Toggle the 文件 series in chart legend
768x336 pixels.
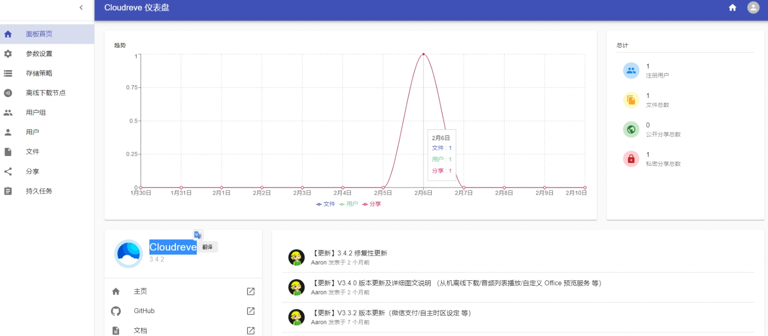326,204
